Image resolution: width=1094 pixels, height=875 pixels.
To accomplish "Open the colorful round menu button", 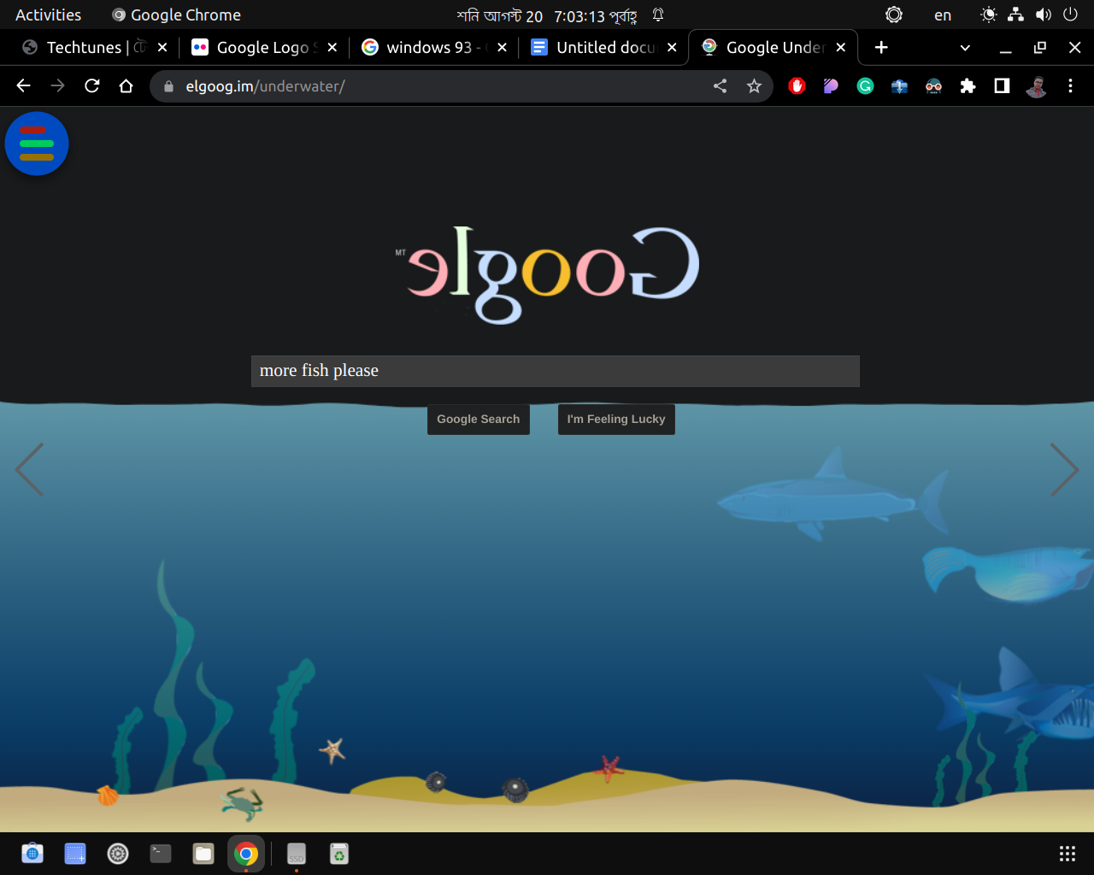I will point(37,144).
